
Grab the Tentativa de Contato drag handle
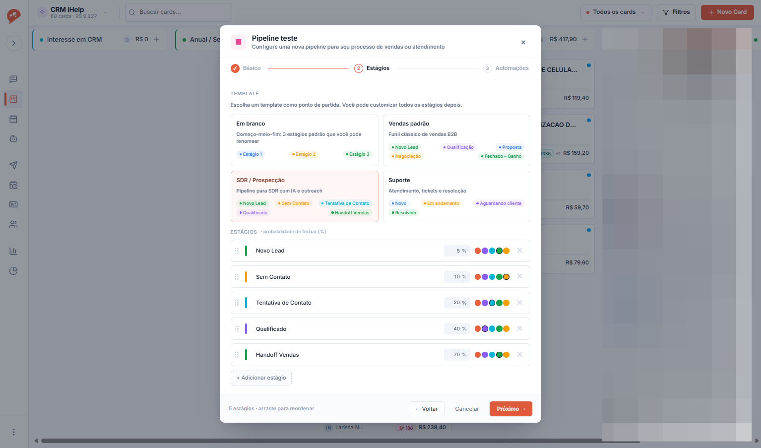pyautogui.click(x=237, y=303)
